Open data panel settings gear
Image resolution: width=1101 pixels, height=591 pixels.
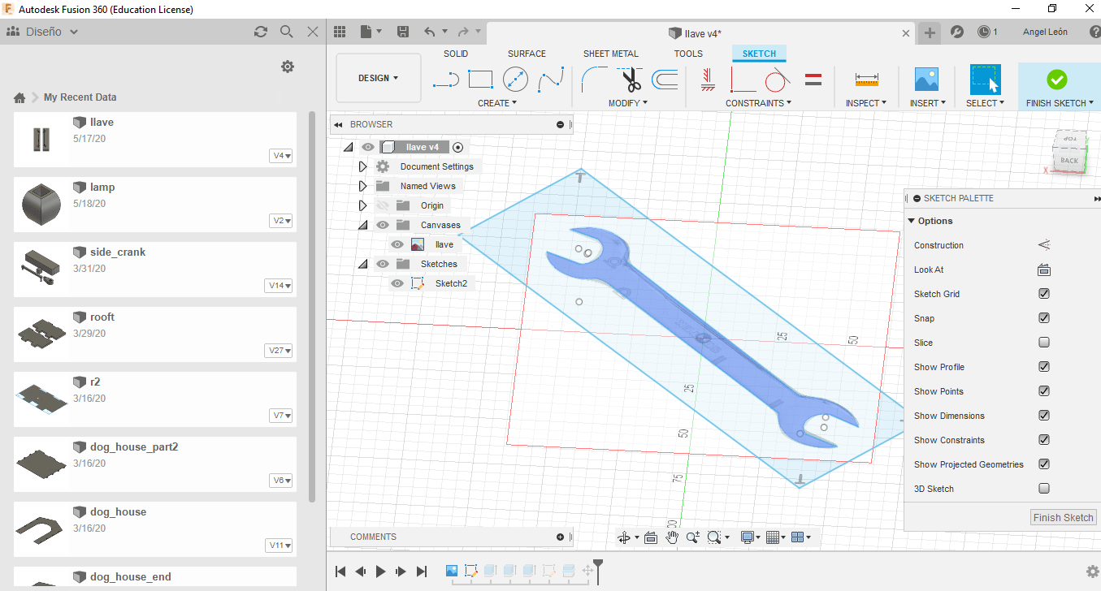pyautogui.click(x=288, y=67)
